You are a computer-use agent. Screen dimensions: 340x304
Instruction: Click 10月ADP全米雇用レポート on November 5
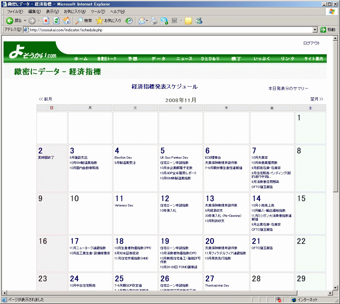(x=178, y=173)
